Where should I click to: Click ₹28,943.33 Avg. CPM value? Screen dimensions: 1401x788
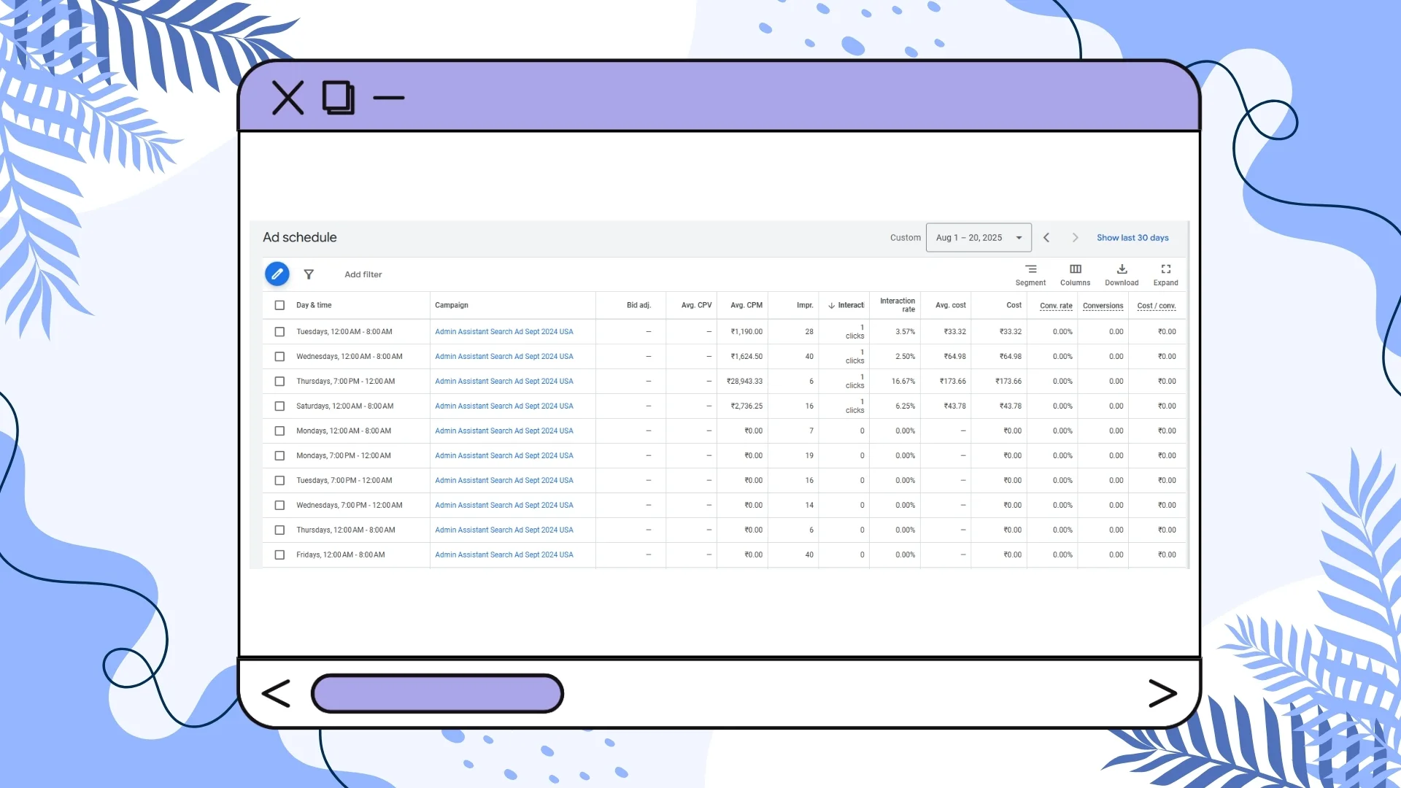pyautogui.click(x=744, y=382)
